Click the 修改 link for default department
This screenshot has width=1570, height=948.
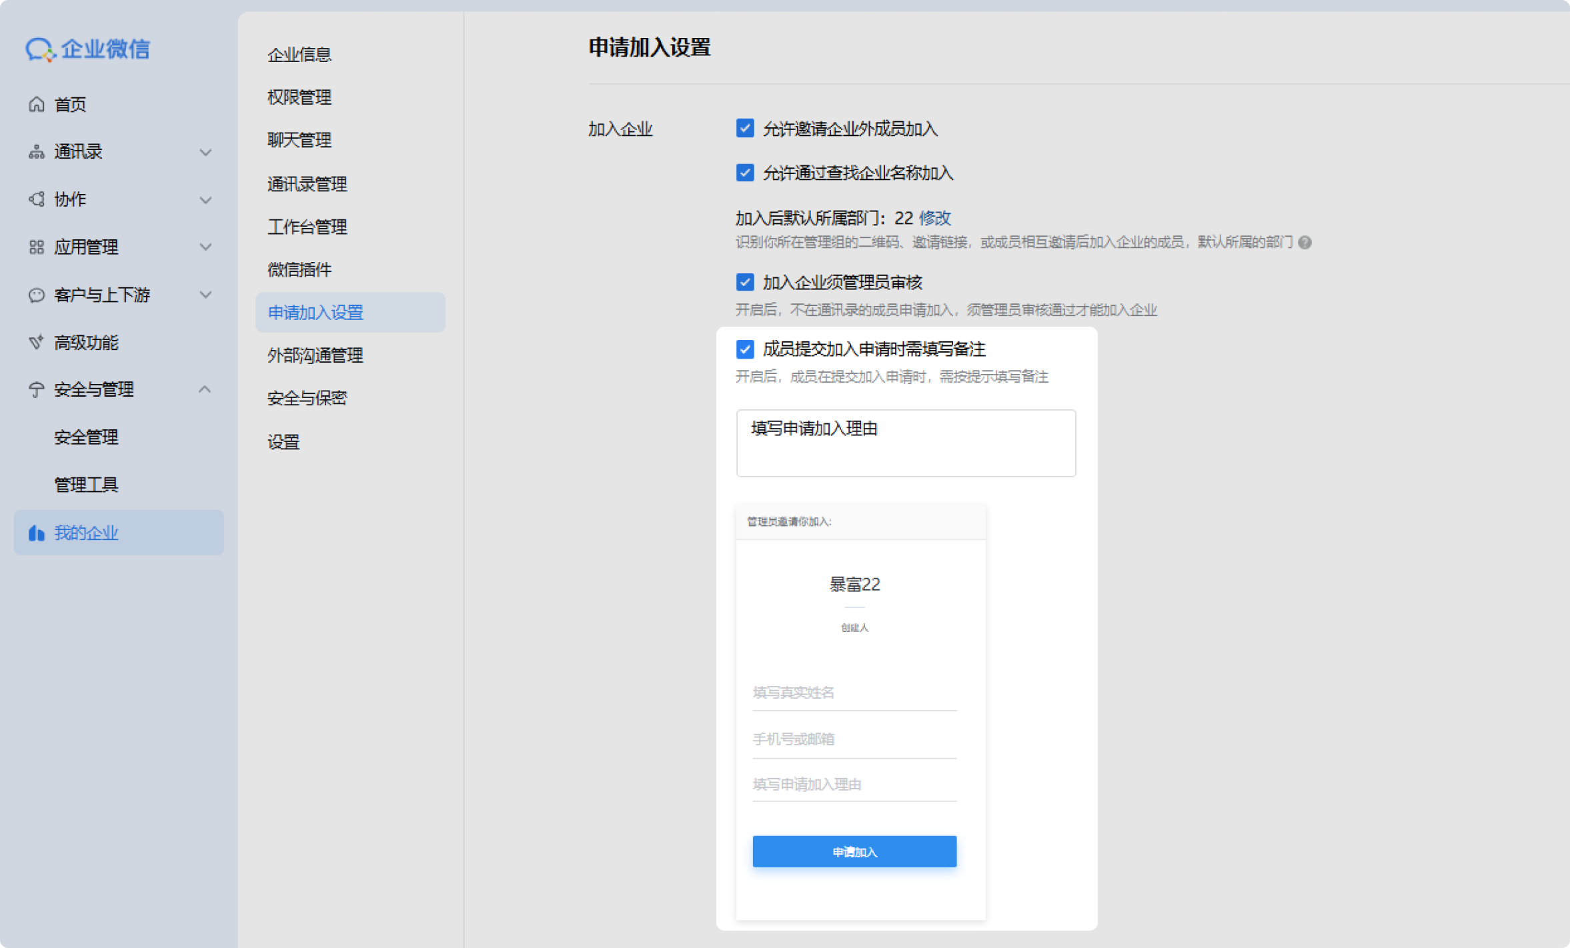click(935, 218)
